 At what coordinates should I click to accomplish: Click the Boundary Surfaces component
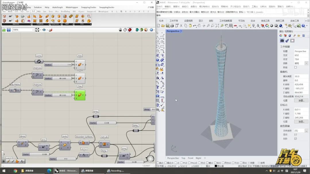click(84, 143)
